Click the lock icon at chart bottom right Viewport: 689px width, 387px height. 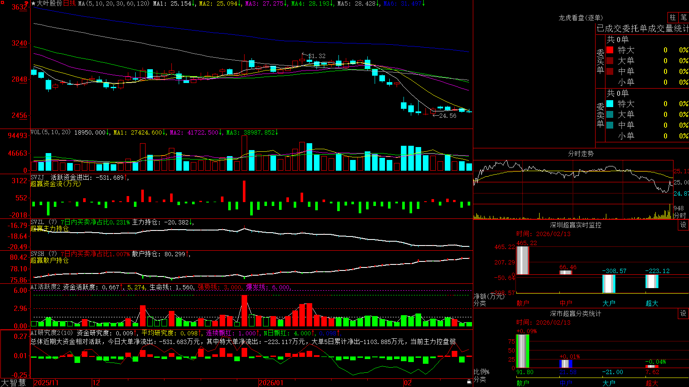tap(469, 382)
